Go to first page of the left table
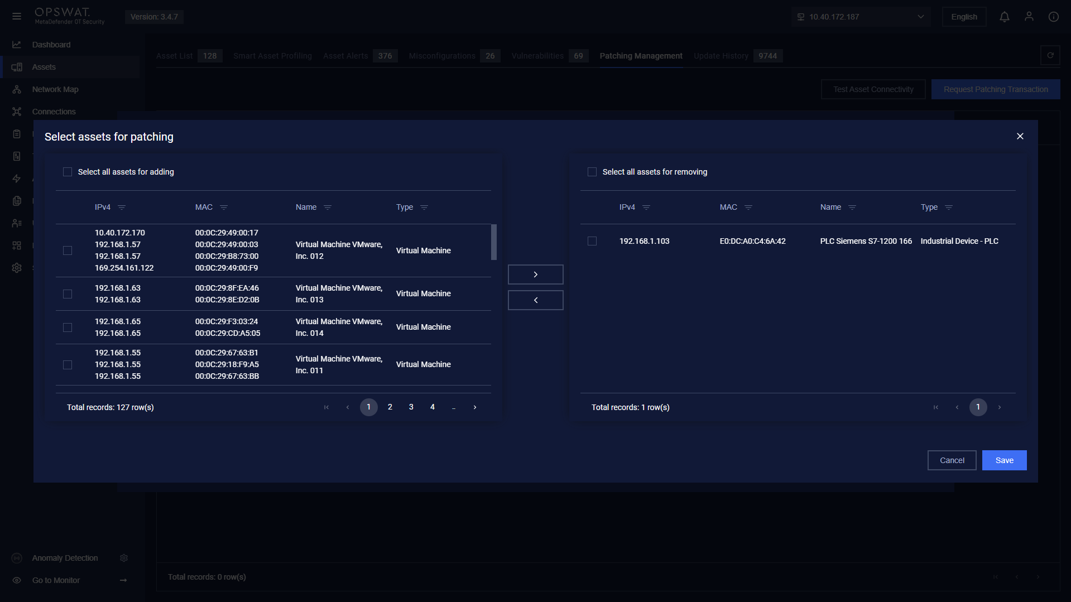Image resolution: width=1071 pixels, height=602 pixels. (326, 407)
